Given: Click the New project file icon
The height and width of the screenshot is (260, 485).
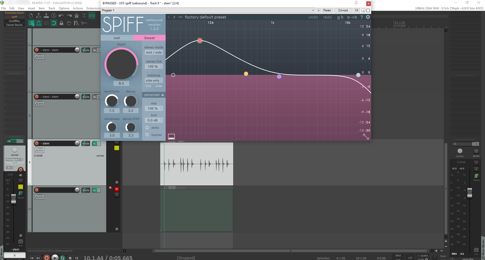Looking at the screenshot, I should [x=31, y=16].
